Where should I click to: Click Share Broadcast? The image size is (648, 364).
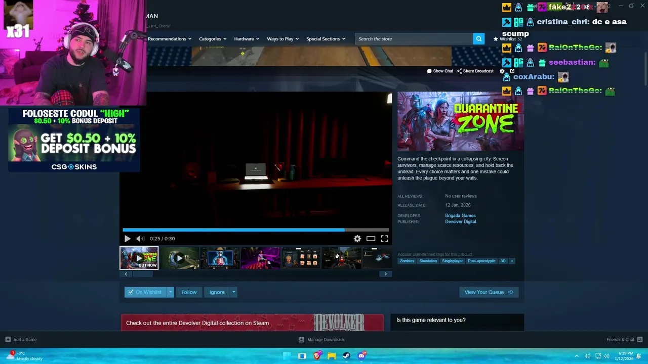[475, 71]
